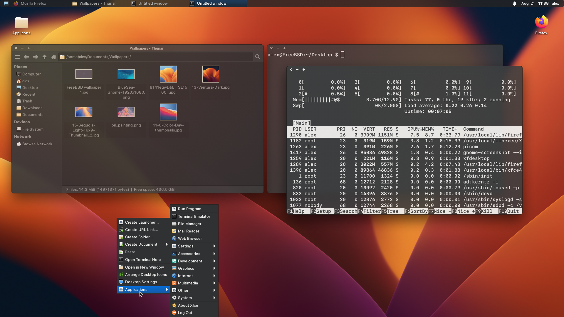Select oil_painting.png thumbnail
The width and height of the screenshot is (564, 317).
point(126,112)
